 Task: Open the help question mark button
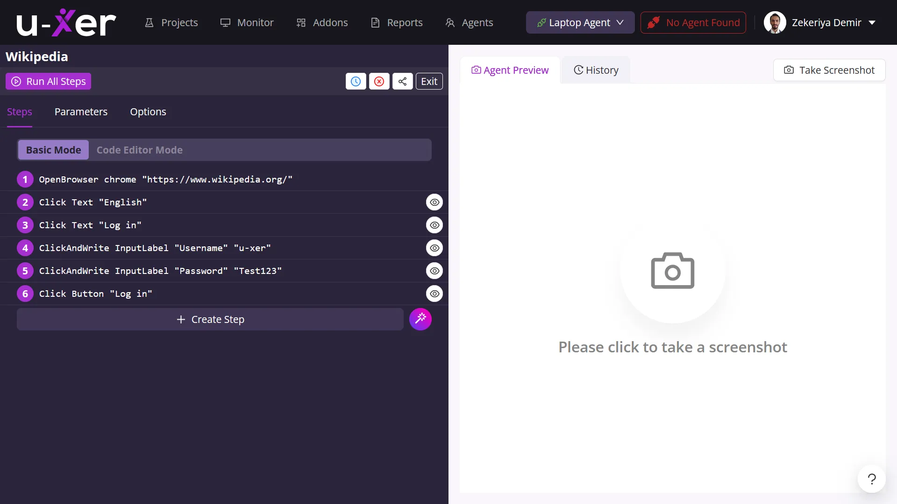coord(872,479)
